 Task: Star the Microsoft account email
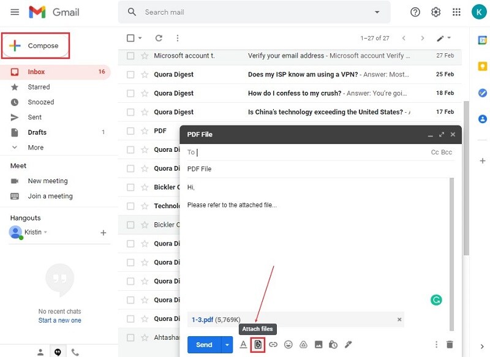[x=145, y=56]
